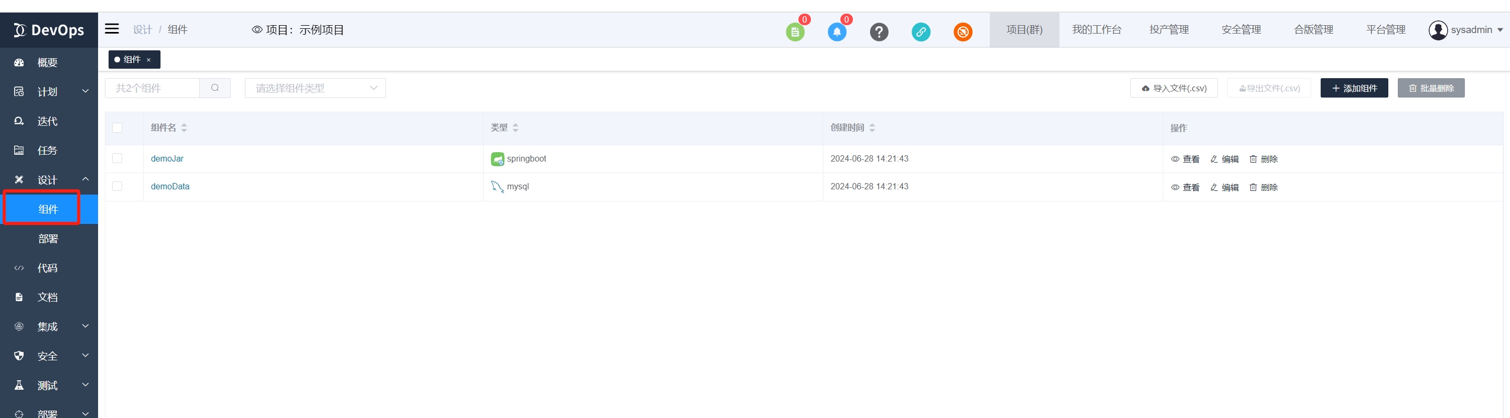This screenshot has height=418, width=1510.
Task: Click the DevOps logo in sidebar header
Action: (49, 30)
